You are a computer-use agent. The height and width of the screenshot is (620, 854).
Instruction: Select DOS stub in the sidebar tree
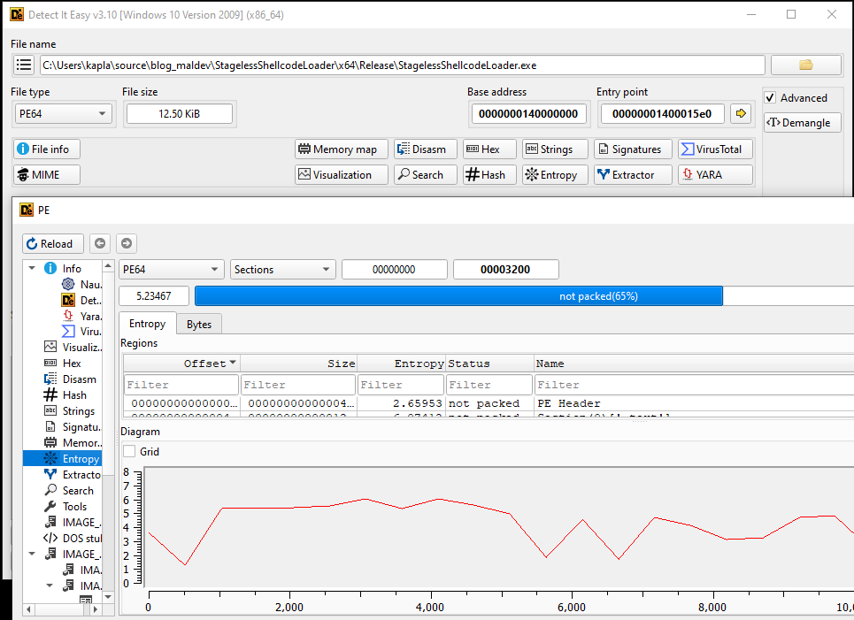click(73, 538)
